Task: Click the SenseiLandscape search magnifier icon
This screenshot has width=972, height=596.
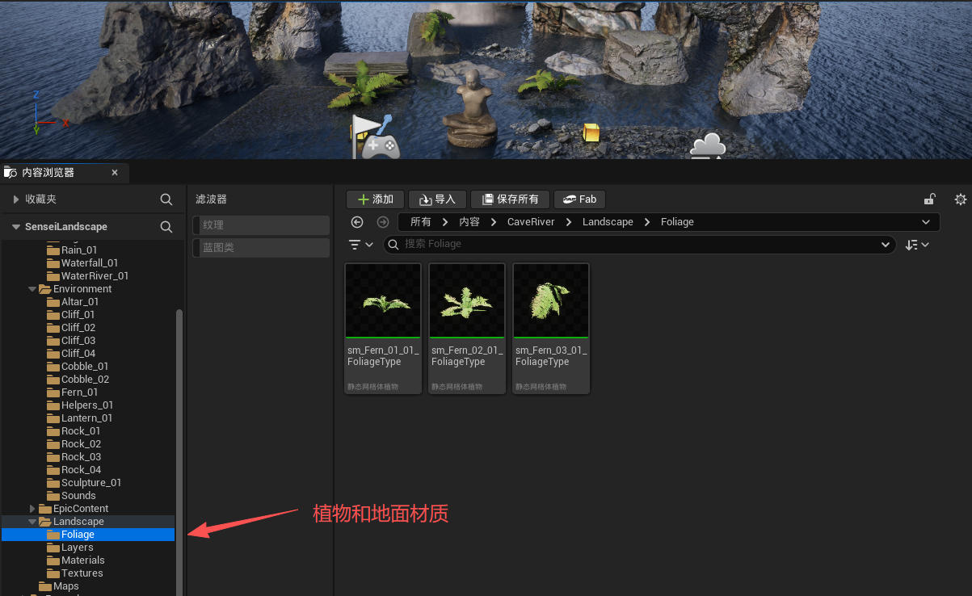Action: tap(166, 227)
